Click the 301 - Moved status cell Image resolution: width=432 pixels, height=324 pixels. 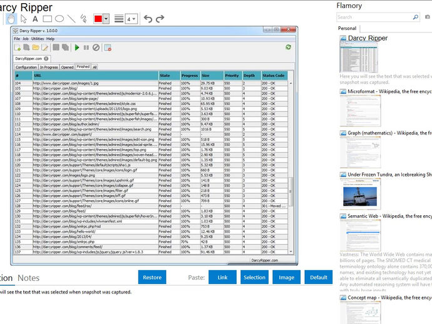pyautogui.click(x=274, y=206)
